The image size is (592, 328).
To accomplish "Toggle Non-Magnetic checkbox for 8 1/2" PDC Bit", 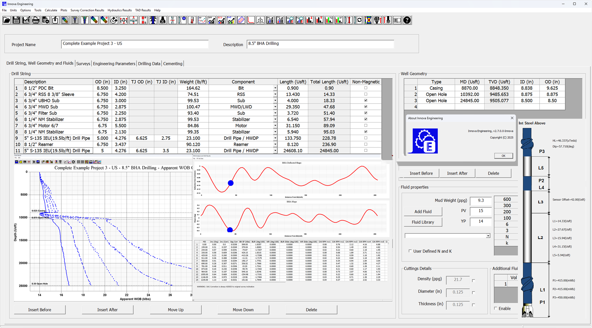I will [x=366, y=88].
